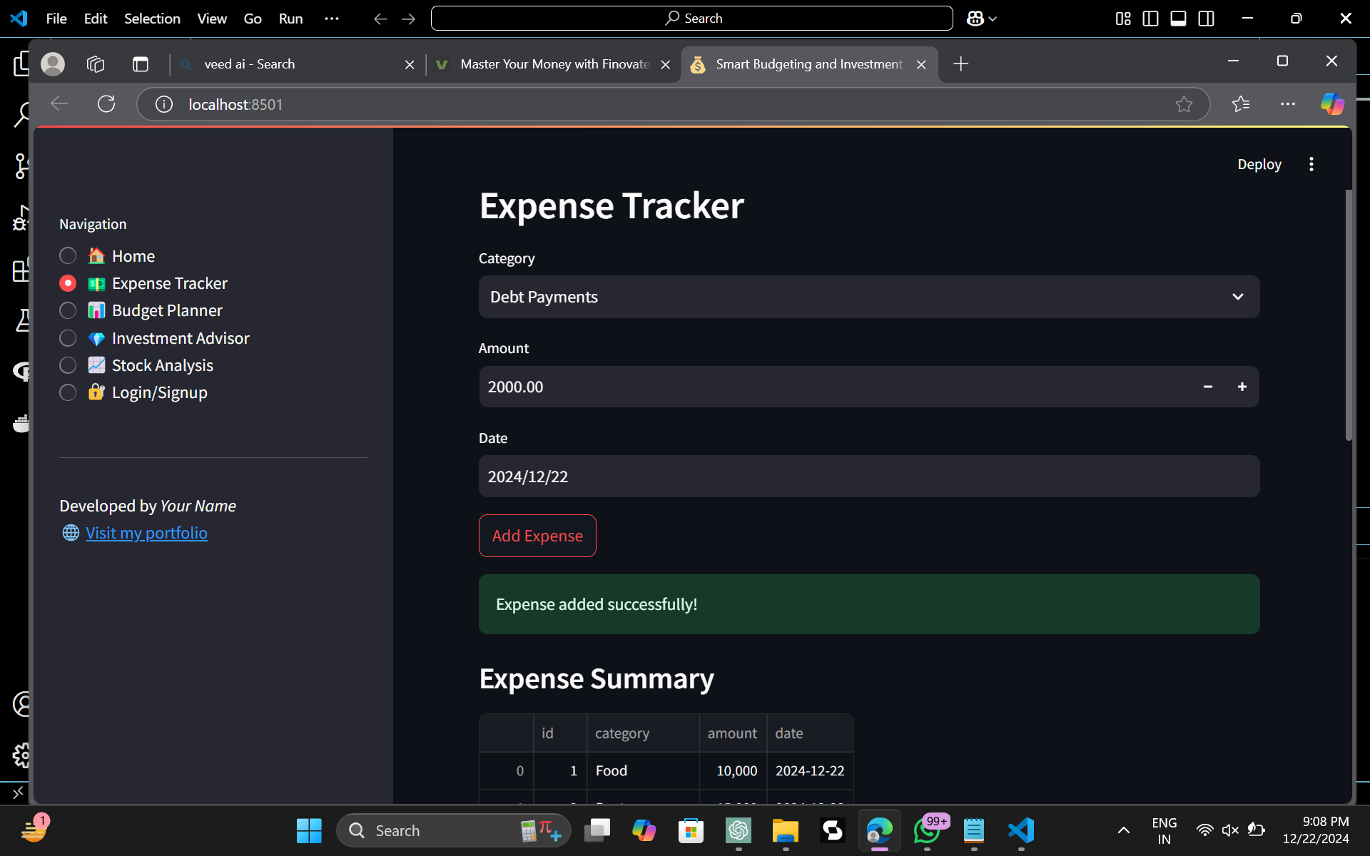
Task: Select Budget Planner radio option
Action: pyautogui.click(x=68, y=310)
